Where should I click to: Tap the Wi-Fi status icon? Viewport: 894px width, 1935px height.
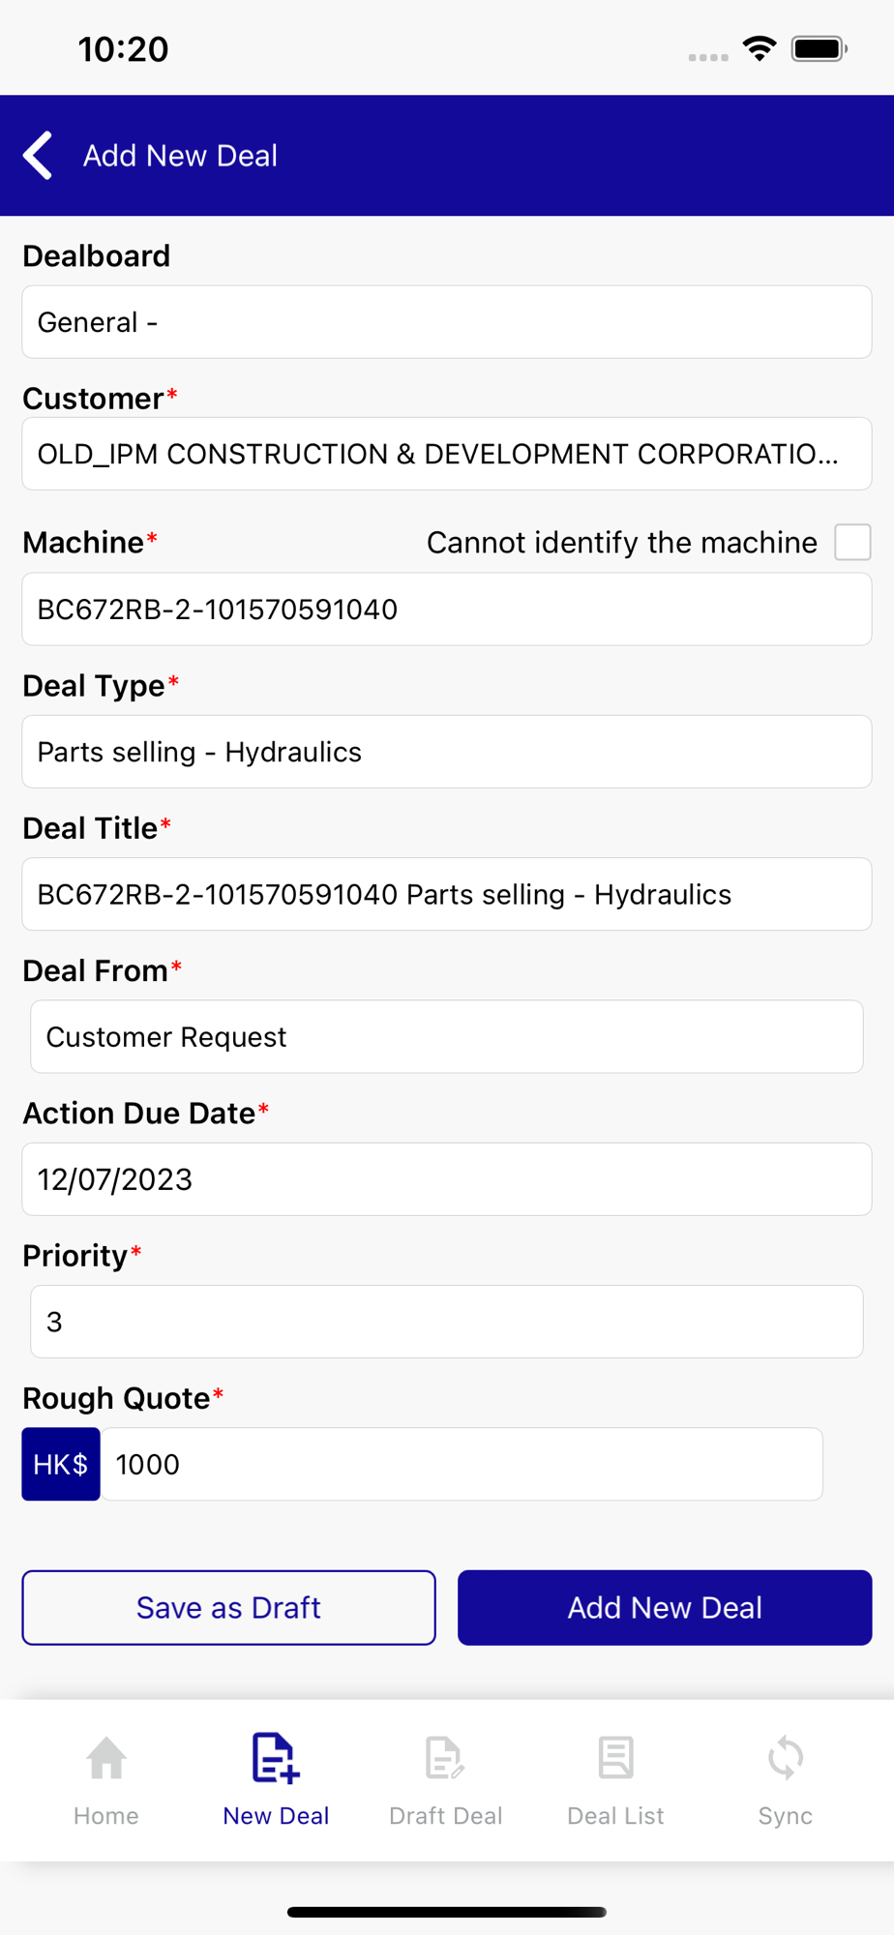[760, 48]
